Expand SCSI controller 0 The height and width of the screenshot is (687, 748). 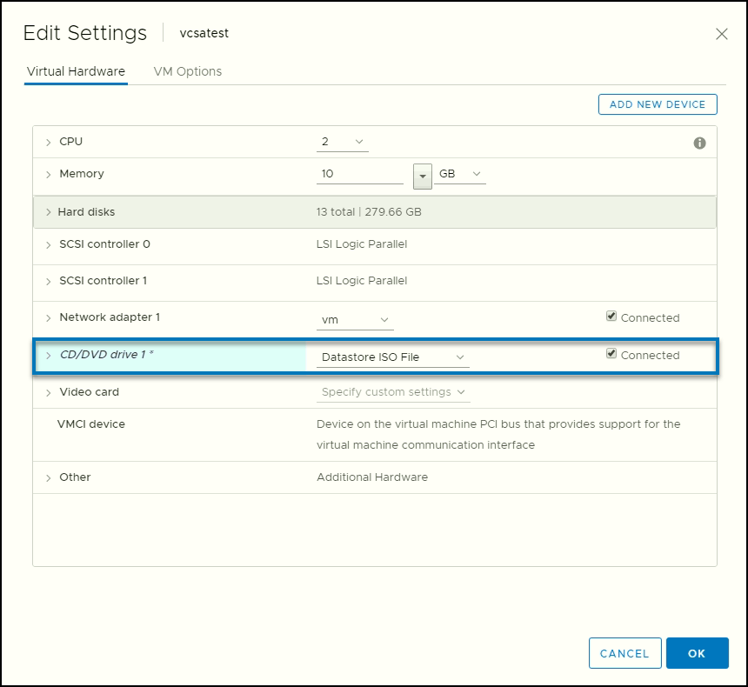tap(50, 244)
